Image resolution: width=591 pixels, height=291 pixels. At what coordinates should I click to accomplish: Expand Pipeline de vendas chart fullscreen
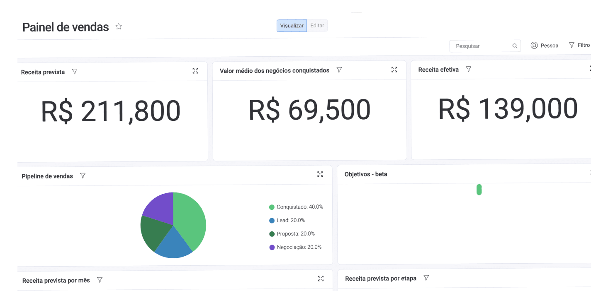pyautogui.click(x=320, y=174)
